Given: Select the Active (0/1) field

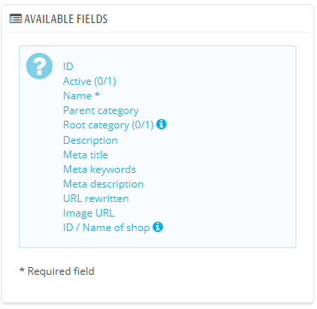Looking at the screenshot, I should [x=89, y=81].
